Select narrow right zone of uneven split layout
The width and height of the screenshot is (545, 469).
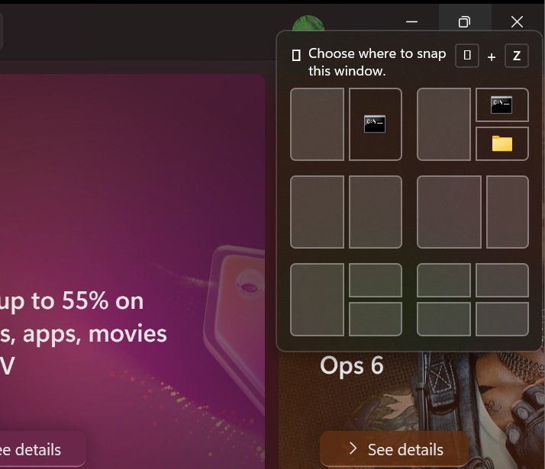point(508,212)
